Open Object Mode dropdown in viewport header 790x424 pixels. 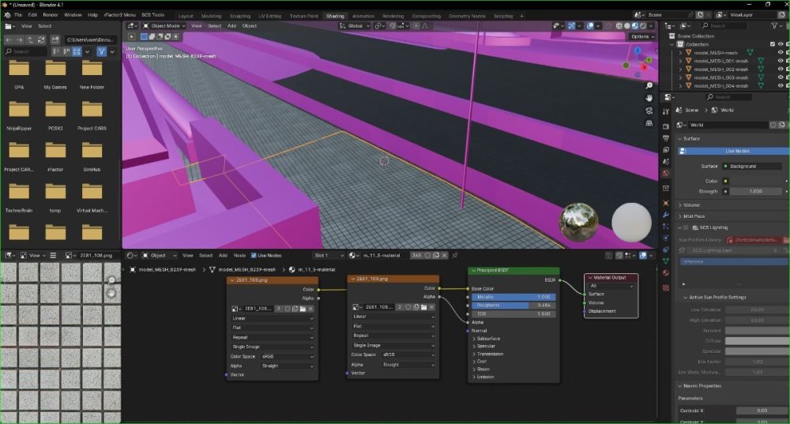[164, 26]
